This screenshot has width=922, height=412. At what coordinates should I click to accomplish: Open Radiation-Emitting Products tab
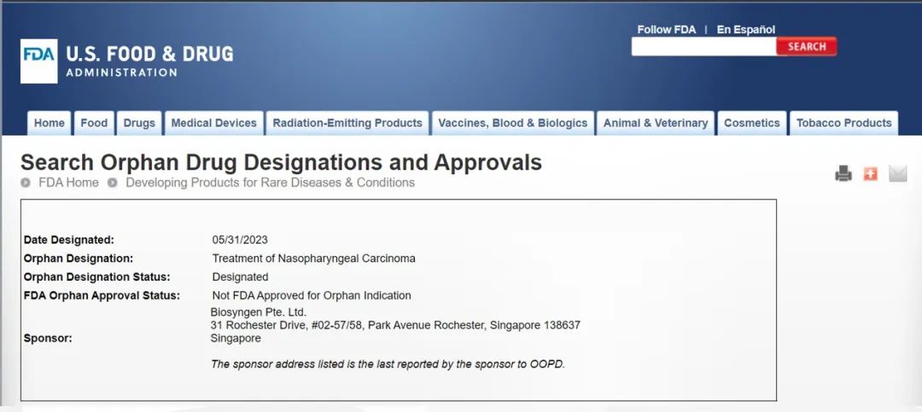[347, 123]
